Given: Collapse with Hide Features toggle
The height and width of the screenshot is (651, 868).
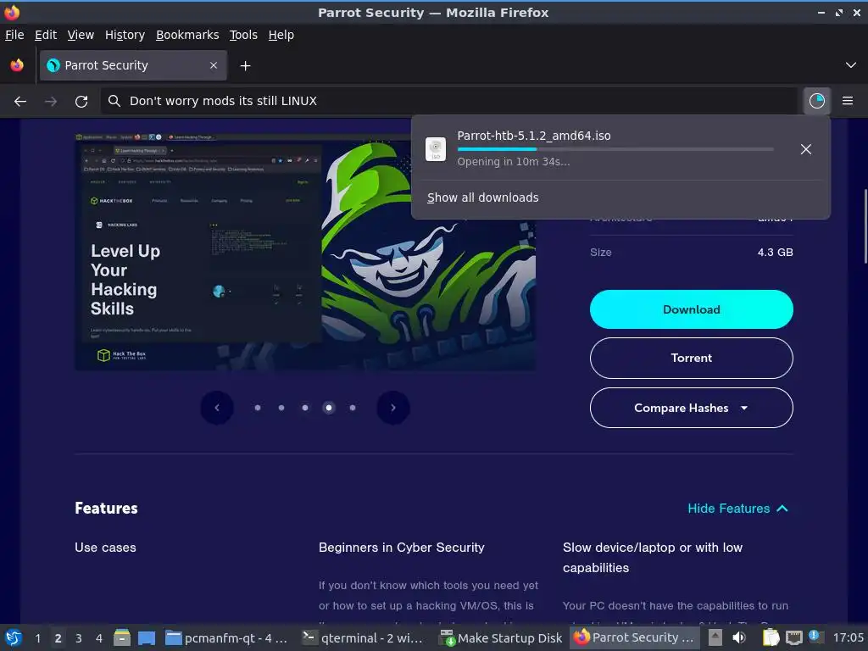Looking at the screenshot, I should tap(737, 509).
